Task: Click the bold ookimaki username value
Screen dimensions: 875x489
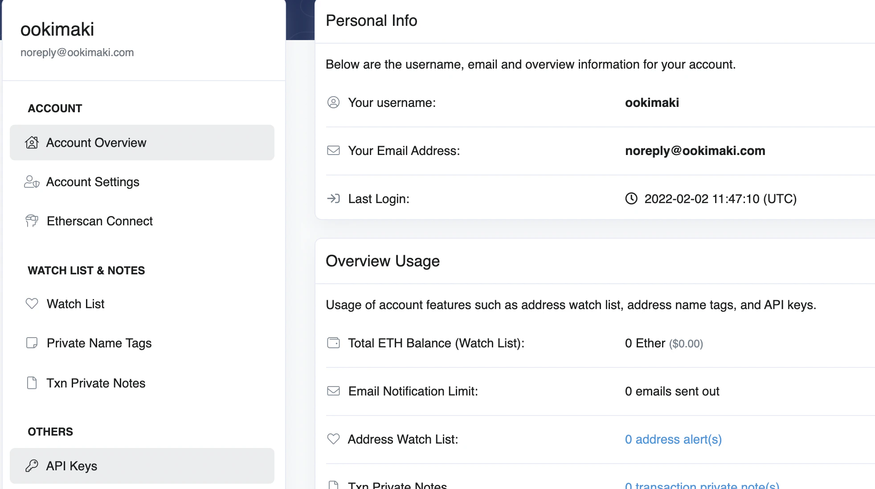Action: pyautogui.click(x=652, y=102)
